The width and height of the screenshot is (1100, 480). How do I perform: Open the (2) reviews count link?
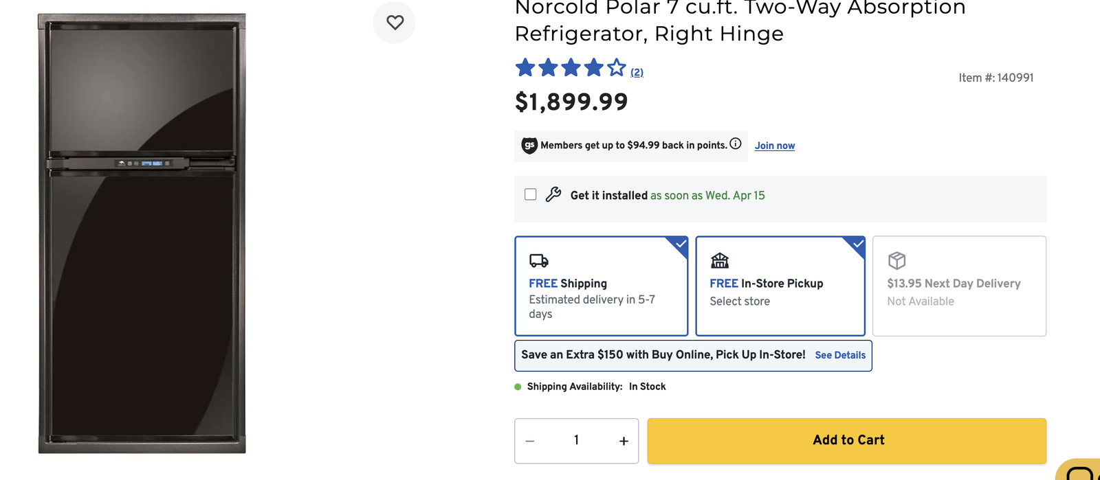[637, 72]
